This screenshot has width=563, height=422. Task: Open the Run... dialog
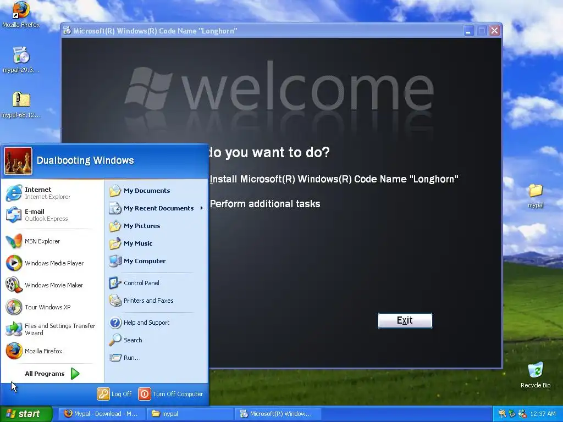tap(157, 357)
